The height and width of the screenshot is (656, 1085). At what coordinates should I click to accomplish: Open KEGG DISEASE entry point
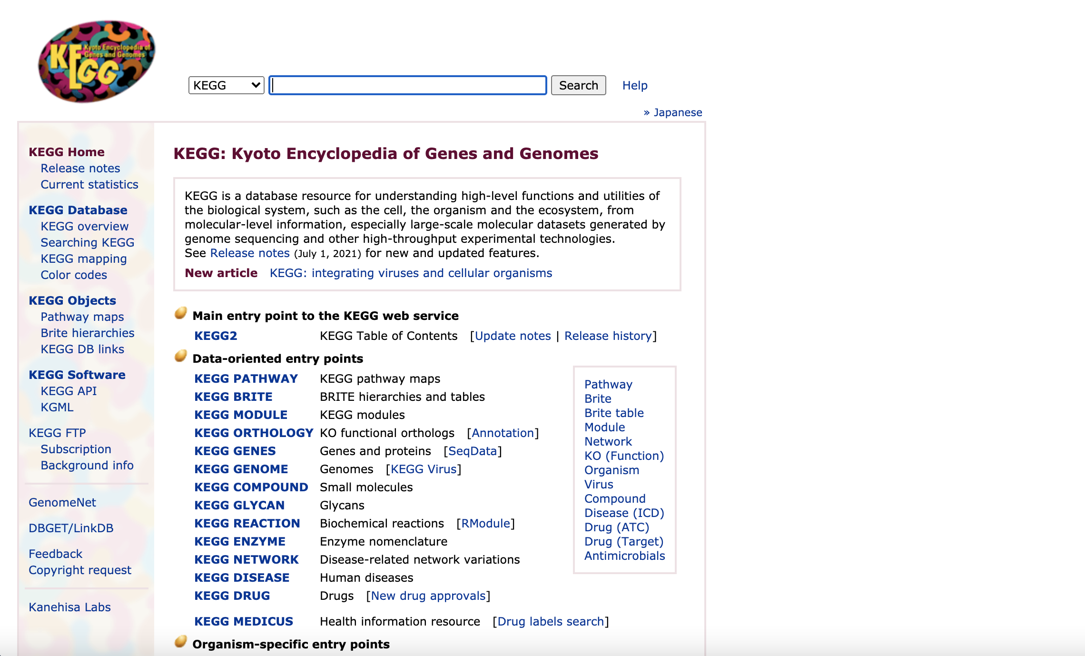(242, 577)
